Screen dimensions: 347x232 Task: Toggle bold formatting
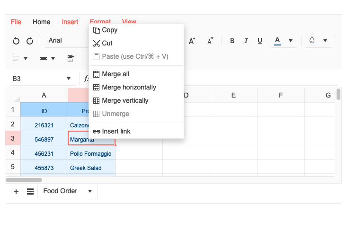pyautogui.click(x=232, y=41)
